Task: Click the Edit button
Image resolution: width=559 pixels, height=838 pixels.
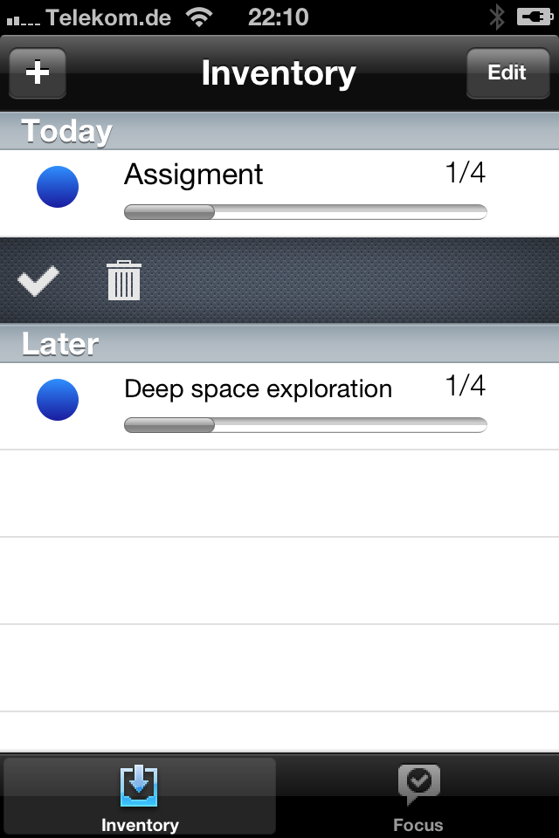Action: point(507,72)
